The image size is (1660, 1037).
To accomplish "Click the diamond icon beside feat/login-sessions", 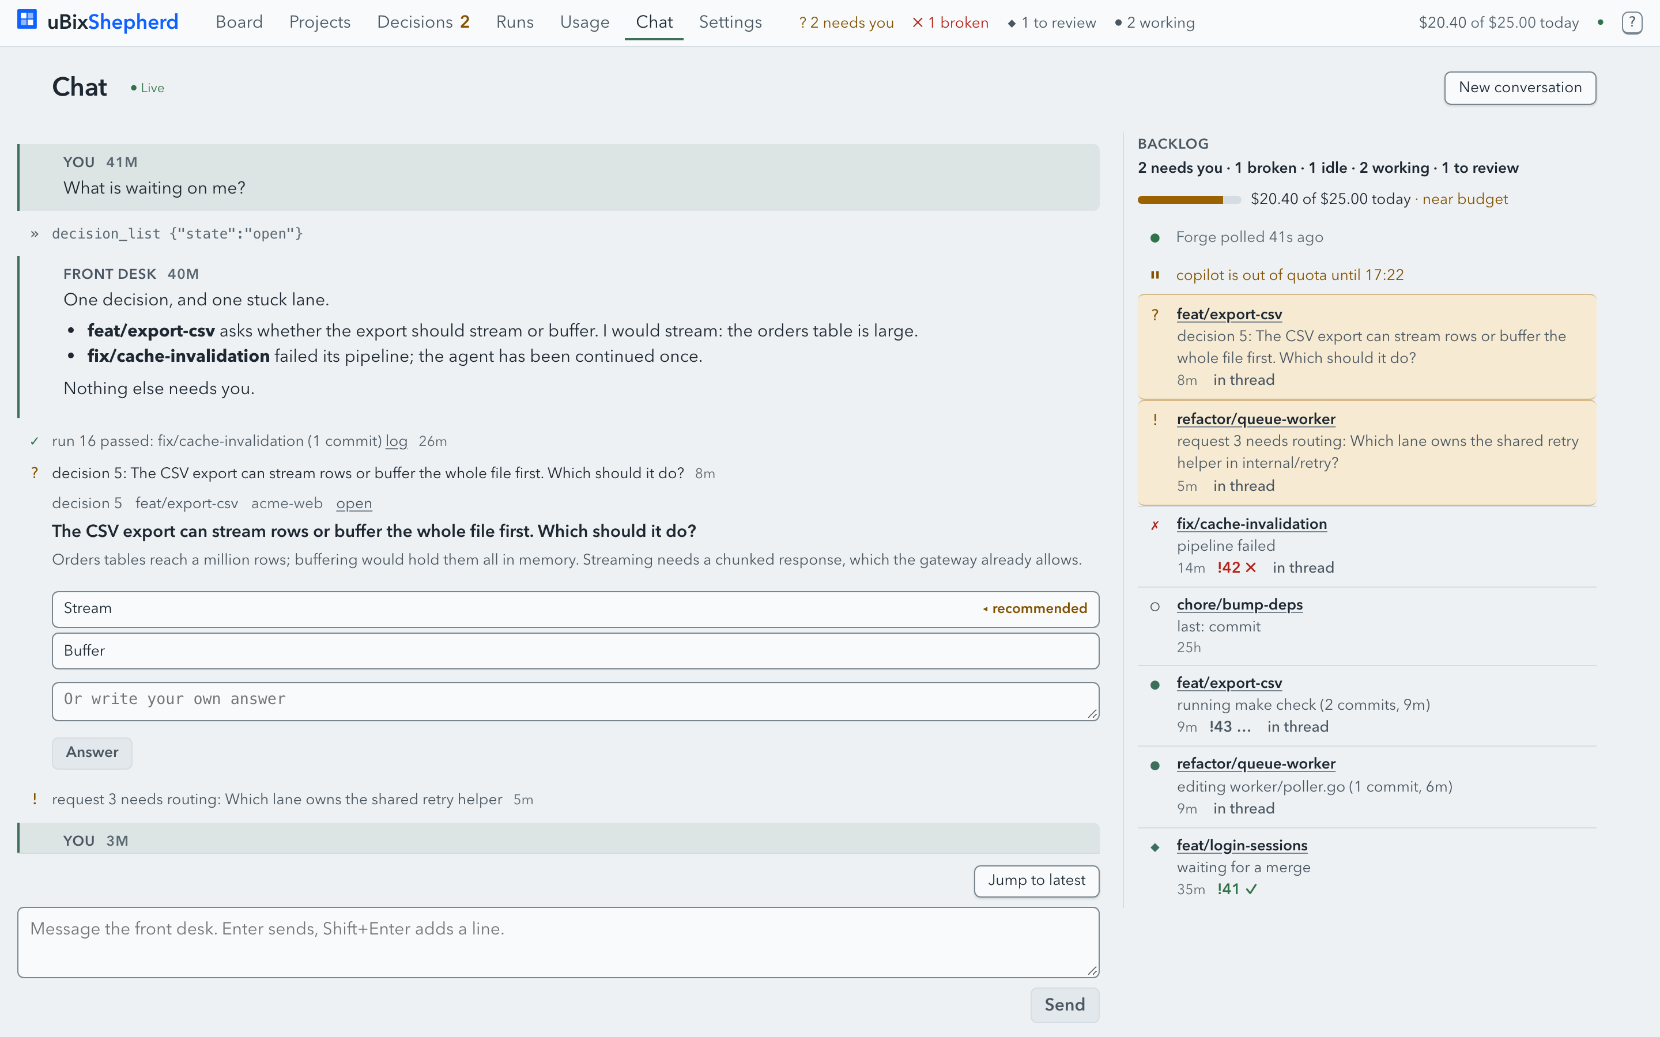I will (1155, 847).
